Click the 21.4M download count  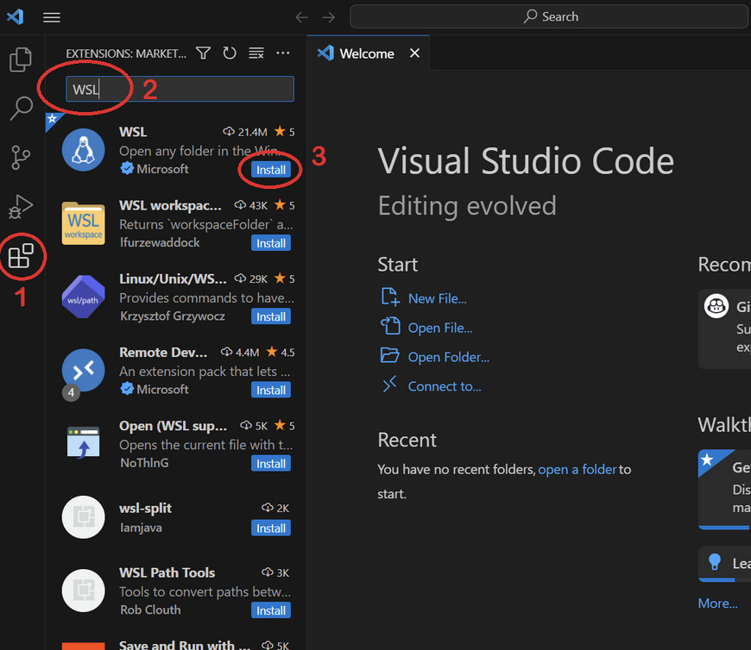pyautogui.click(x=245, y=132)
